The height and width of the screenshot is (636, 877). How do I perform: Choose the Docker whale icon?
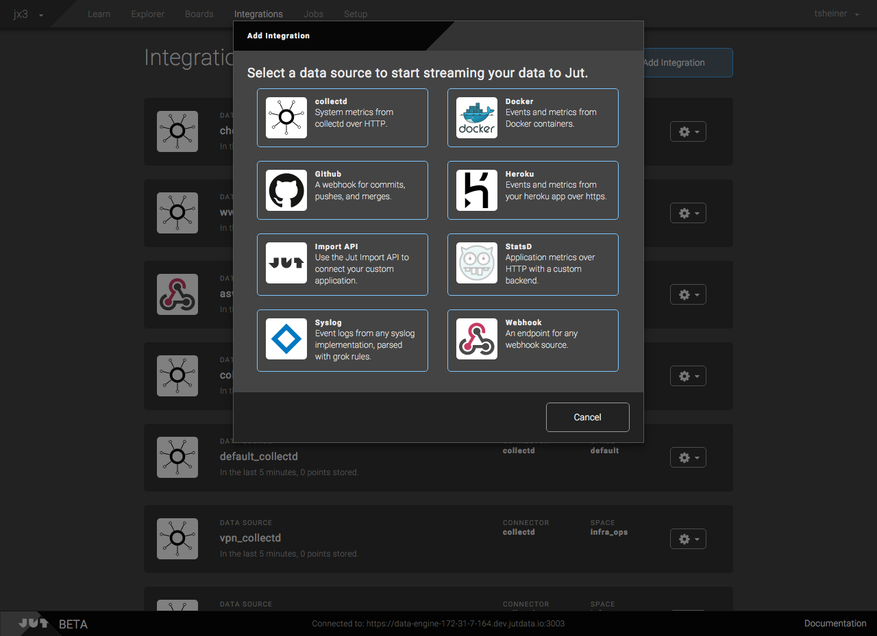[477, 118]
